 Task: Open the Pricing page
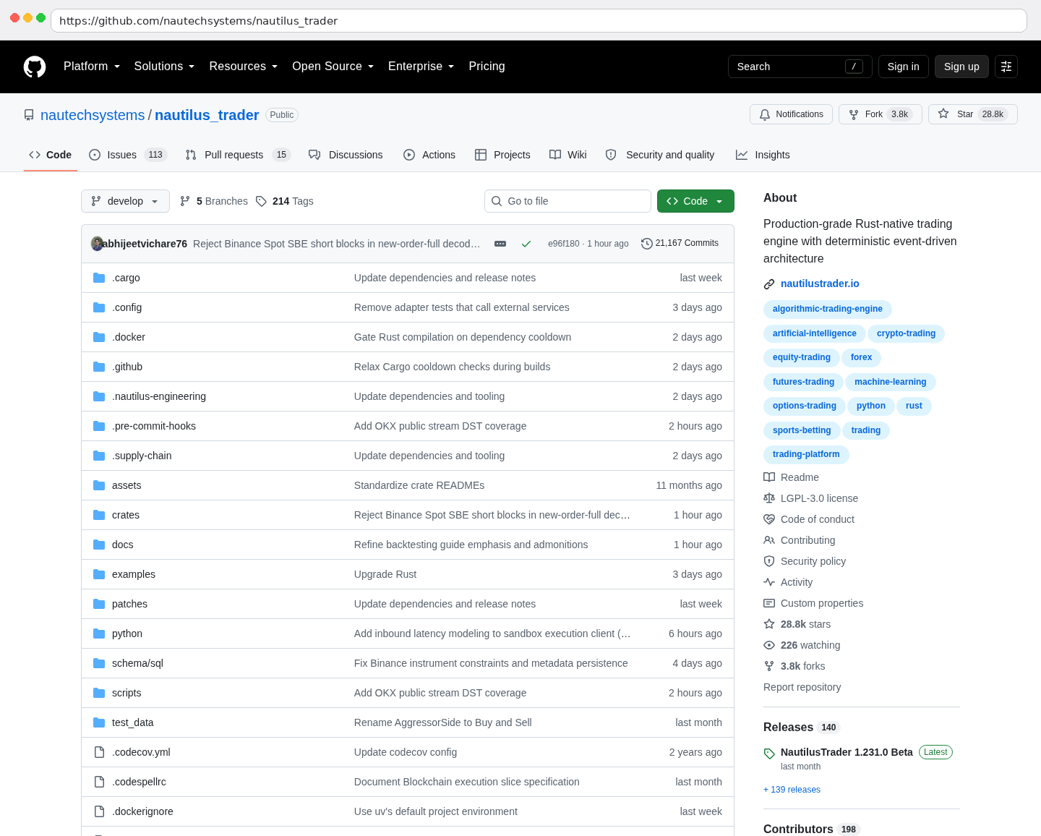click(x=487, y=67)
